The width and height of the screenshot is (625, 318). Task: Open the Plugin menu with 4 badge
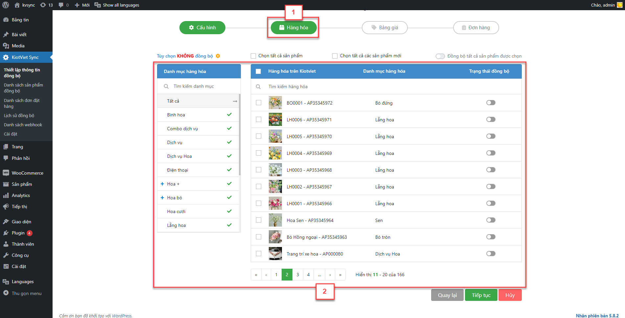tap(18, 233)
